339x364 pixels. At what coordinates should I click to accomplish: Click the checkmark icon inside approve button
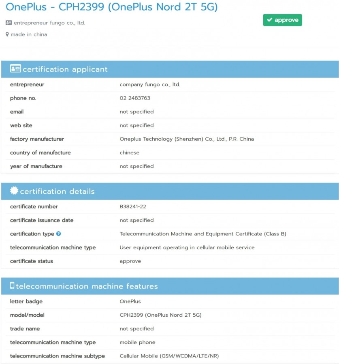[269, 20]
